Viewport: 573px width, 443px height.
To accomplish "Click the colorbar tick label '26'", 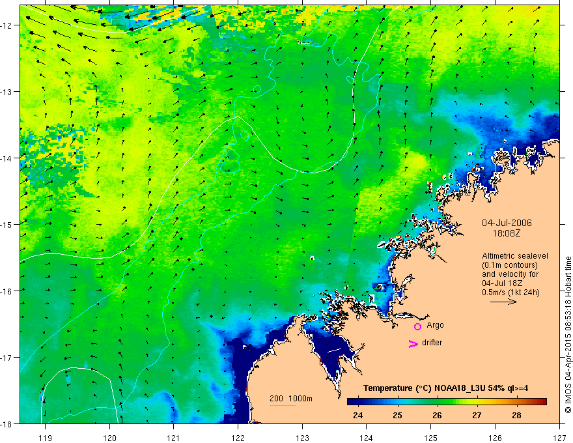I will coord(437,416).
